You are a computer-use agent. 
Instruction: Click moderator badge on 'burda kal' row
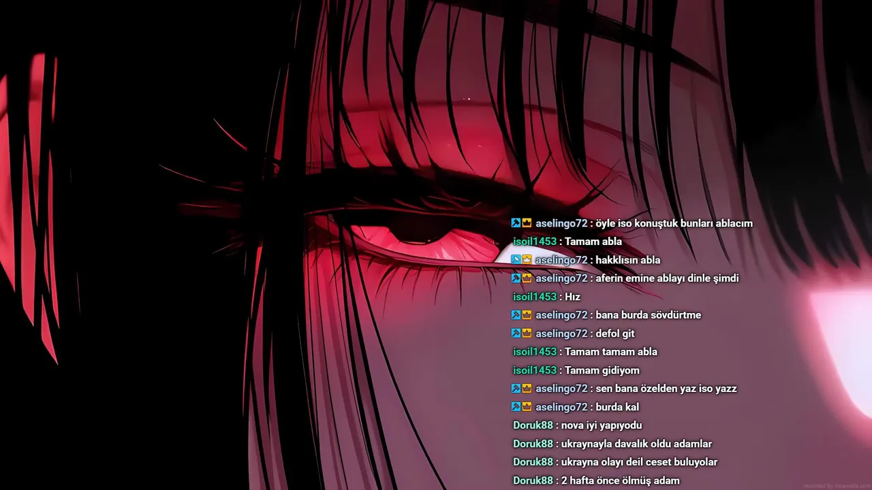point(516,406)
